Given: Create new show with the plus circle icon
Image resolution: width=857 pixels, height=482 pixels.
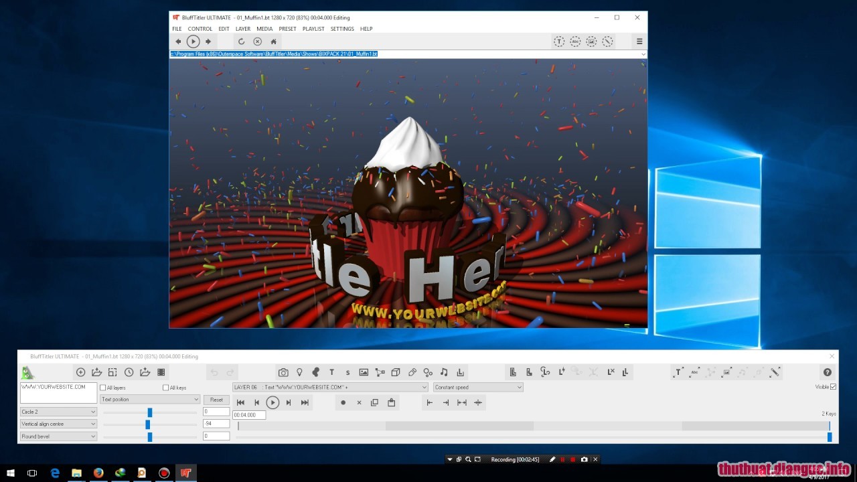Looking at the screenshot, I should [x=80, y=372].
